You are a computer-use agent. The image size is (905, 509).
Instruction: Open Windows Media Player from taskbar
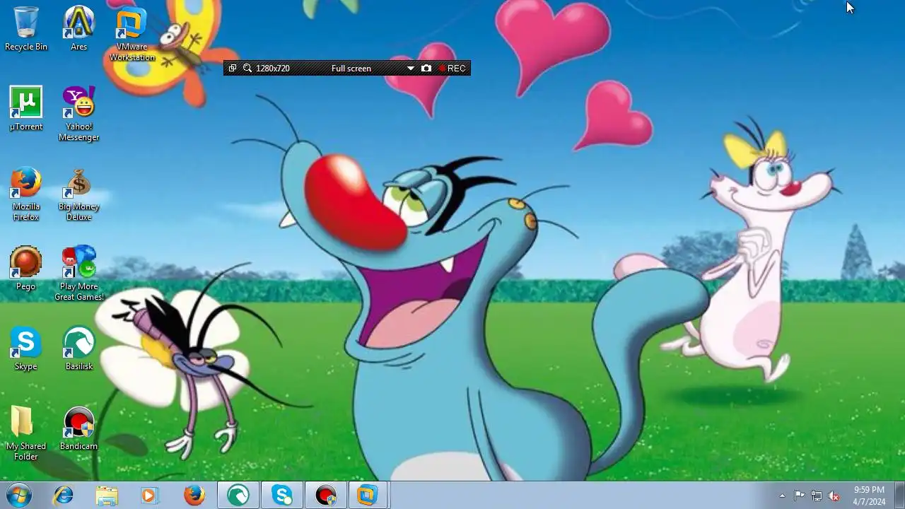149,496
